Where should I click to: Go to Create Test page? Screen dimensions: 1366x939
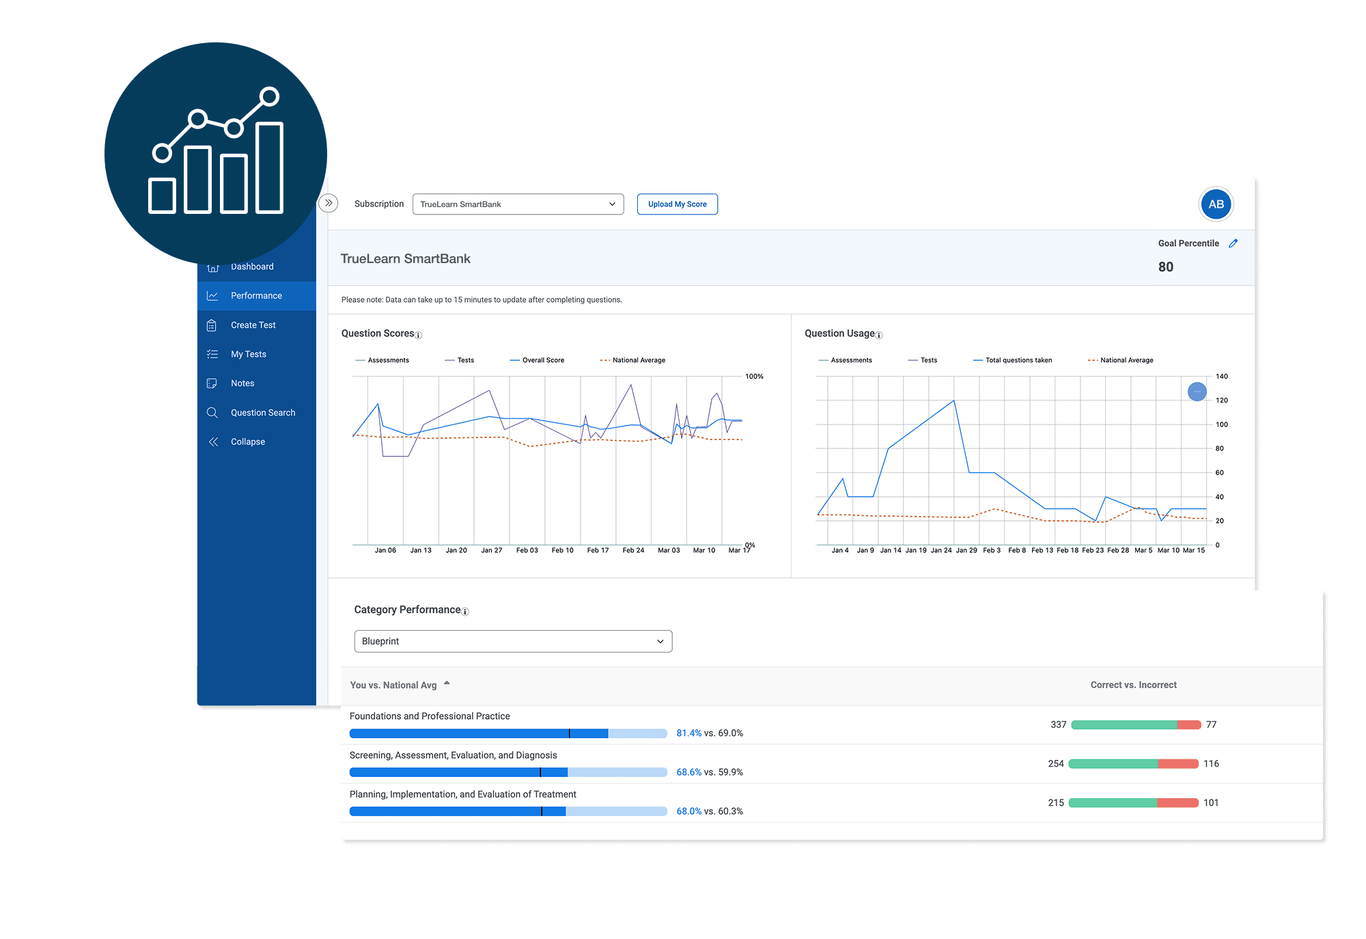253,325
